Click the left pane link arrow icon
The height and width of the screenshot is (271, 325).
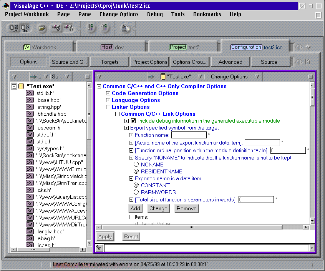click(33, 77)
